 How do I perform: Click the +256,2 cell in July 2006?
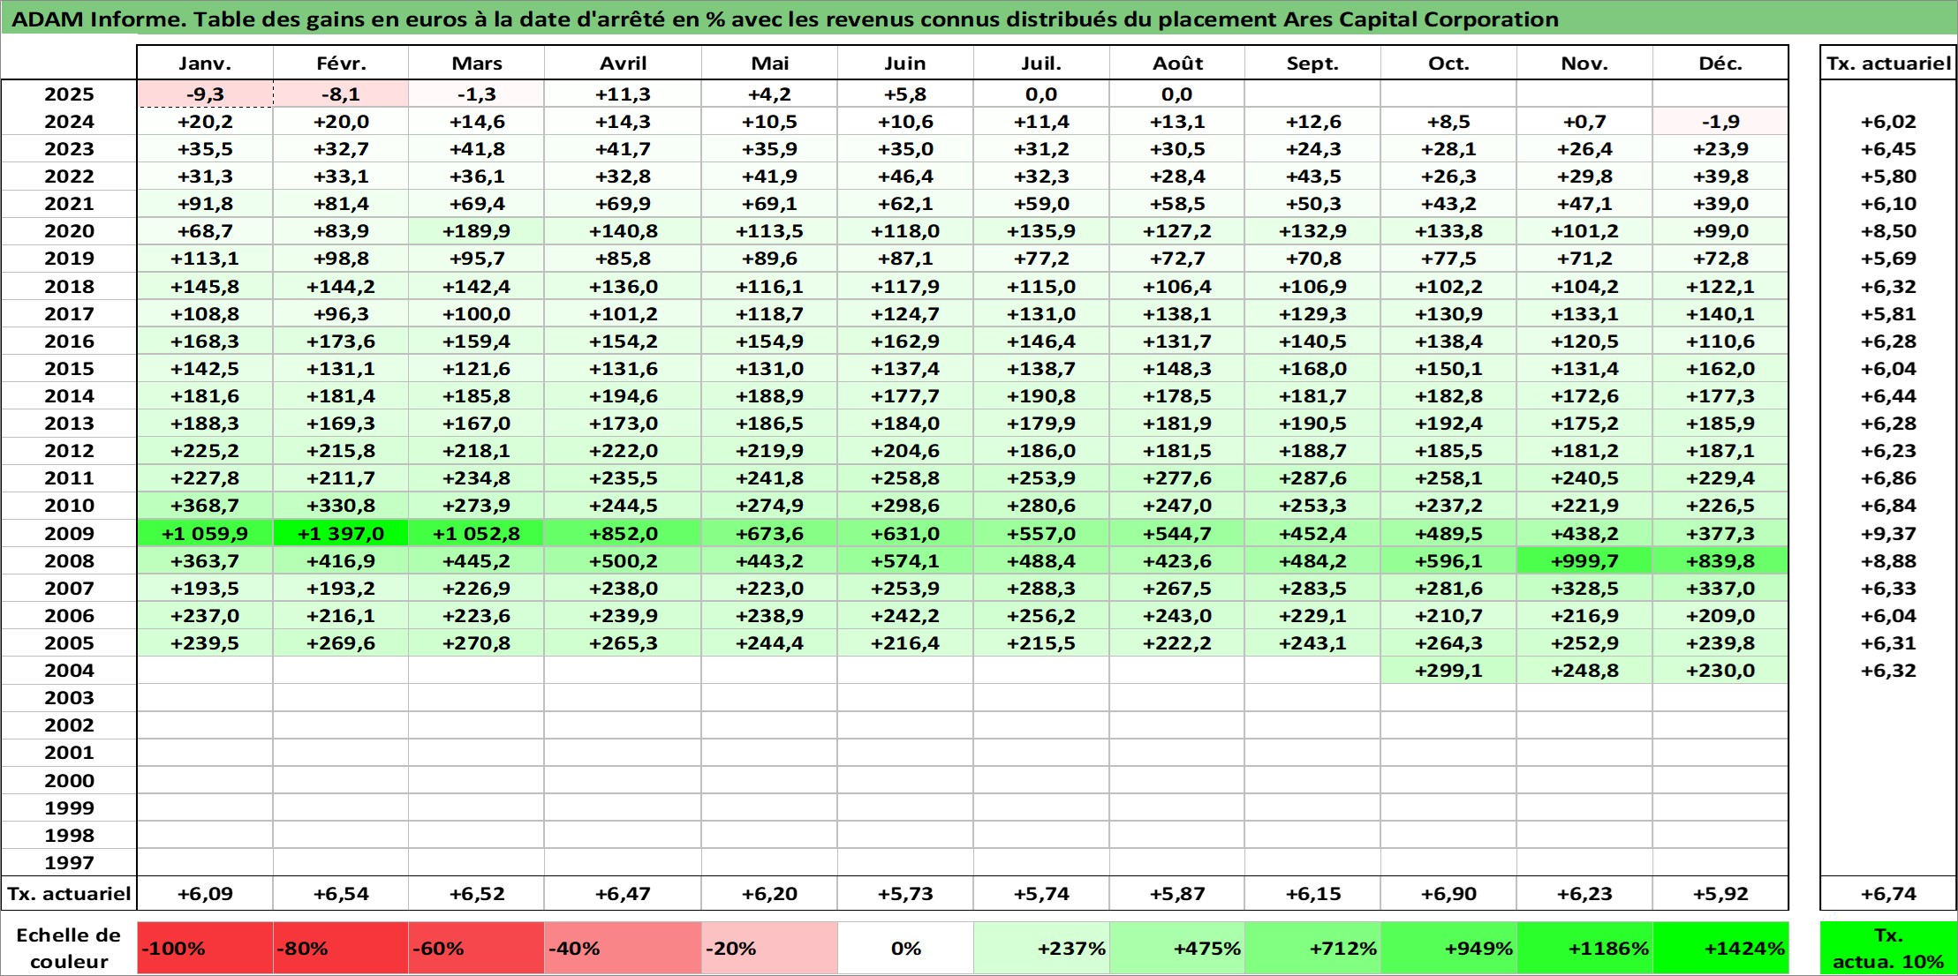[x=1041, y=616]
